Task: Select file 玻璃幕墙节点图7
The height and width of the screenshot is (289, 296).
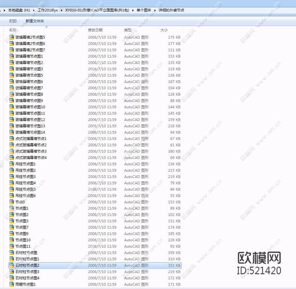Action: click(x=29, y=88)
